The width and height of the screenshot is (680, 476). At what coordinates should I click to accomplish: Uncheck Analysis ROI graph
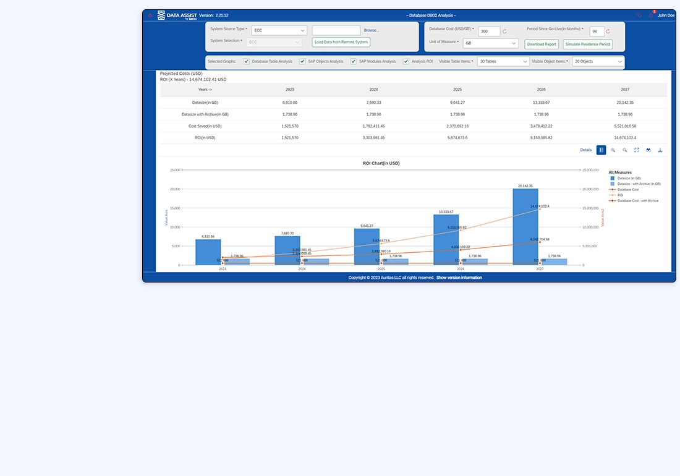(x=406, y=62)
